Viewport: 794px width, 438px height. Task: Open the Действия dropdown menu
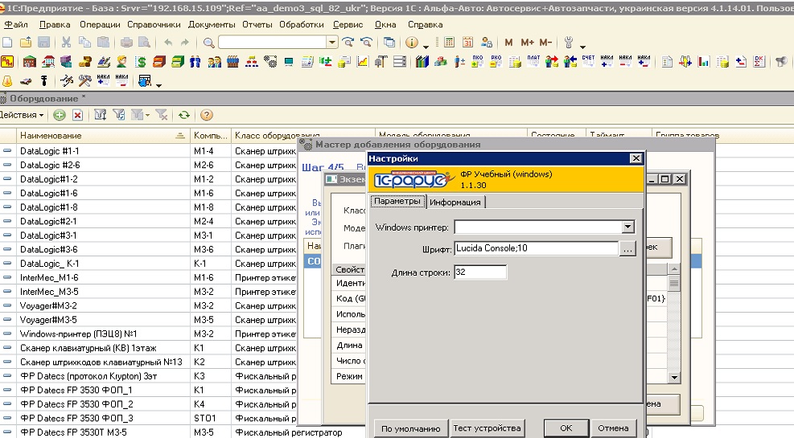(22, 115)
